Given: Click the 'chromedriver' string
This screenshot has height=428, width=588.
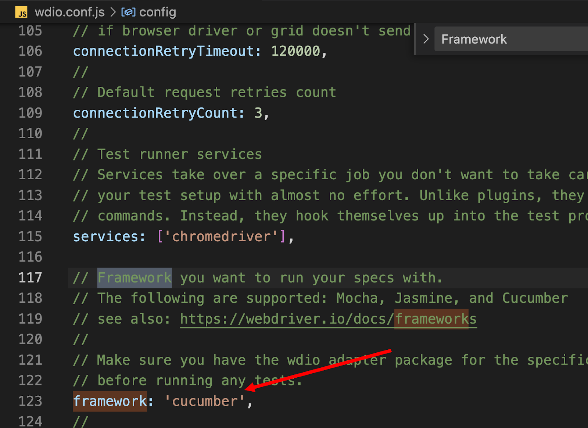Looking at the screenshot, I should (221, 236).
